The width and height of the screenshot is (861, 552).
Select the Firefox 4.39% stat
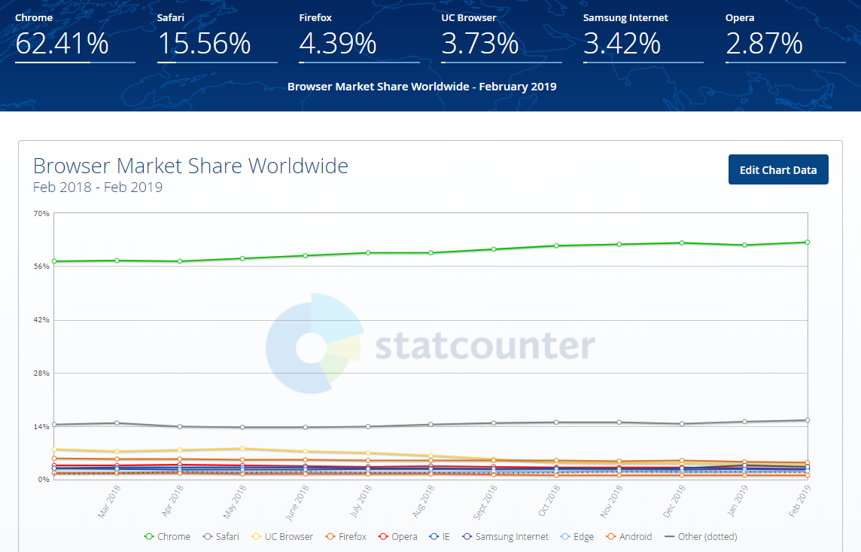pos(359,38)
